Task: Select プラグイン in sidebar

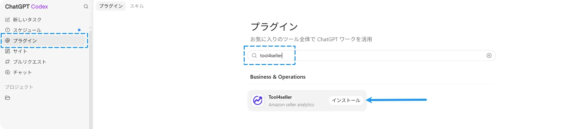Action: click(x=44, y=41)
